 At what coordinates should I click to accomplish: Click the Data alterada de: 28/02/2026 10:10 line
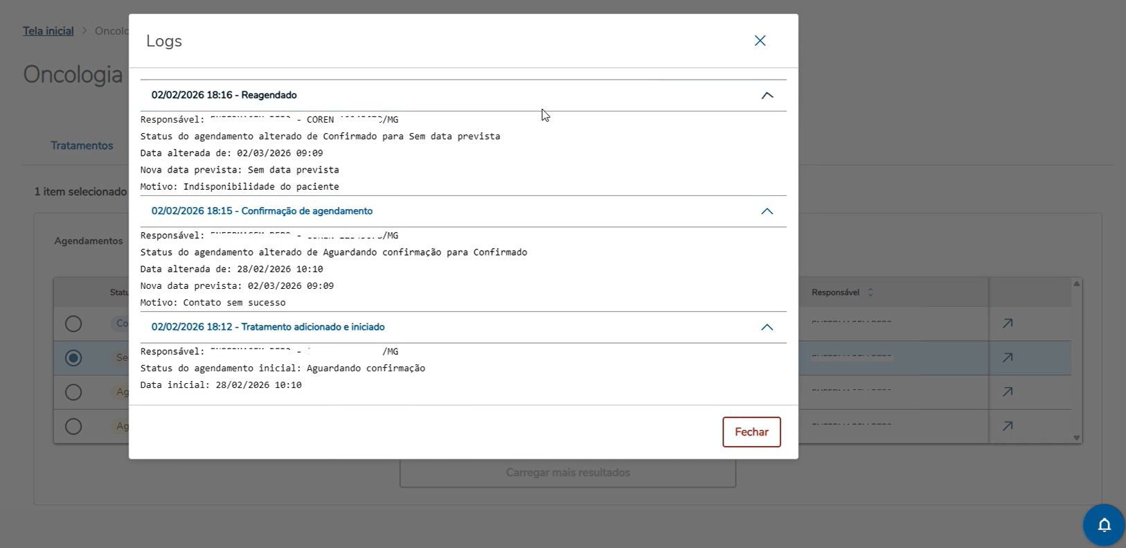[231, 269]
